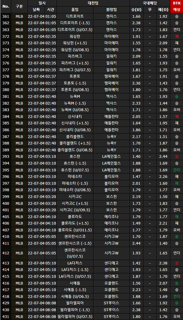Screen dimensions: 183x320
Task: Click 시카고C (U/O9.5) cell
Action: (75, 210)
